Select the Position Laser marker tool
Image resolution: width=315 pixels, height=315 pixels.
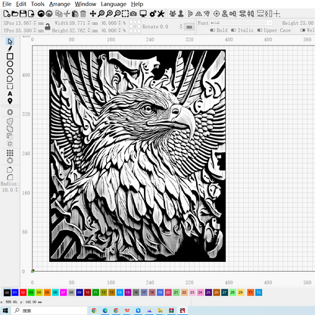click(10, 101)
